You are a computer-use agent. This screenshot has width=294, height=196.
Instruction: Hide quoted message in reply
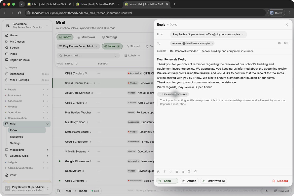point(173,94)
